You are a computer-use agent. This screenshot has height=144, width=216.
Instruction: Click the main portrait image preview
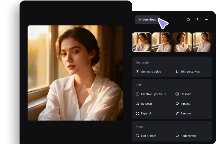(x=75, y=73)
